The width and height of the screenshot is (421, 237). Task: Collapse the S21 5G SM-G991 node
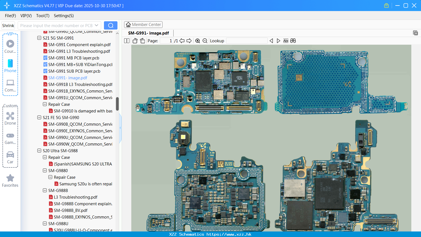click(x=39, y=38)
